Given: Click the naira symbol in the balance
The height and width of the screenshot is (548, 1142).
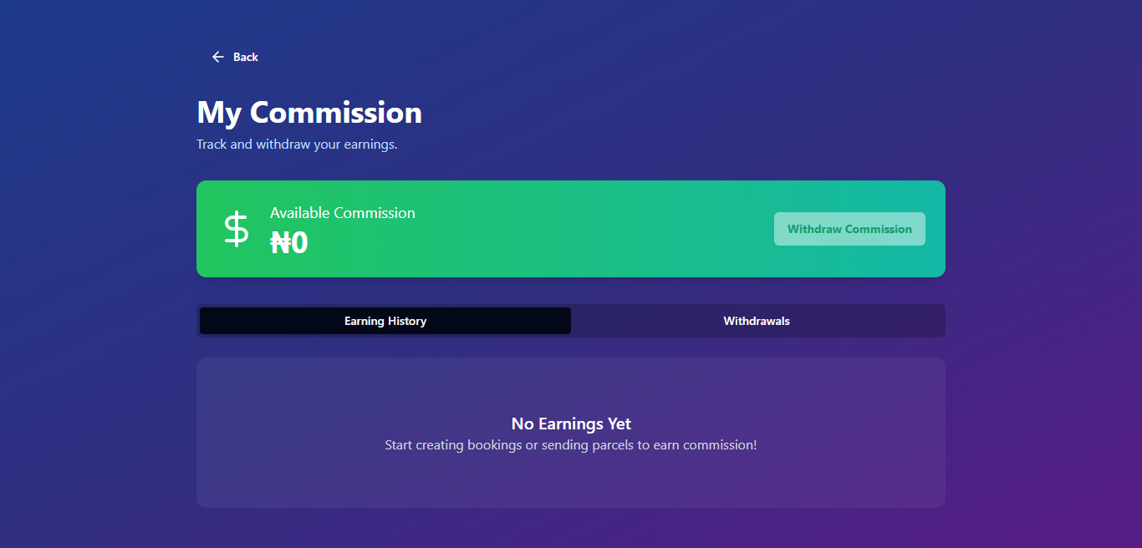Looking at the screenshot, I should click(x=281, y=243).
